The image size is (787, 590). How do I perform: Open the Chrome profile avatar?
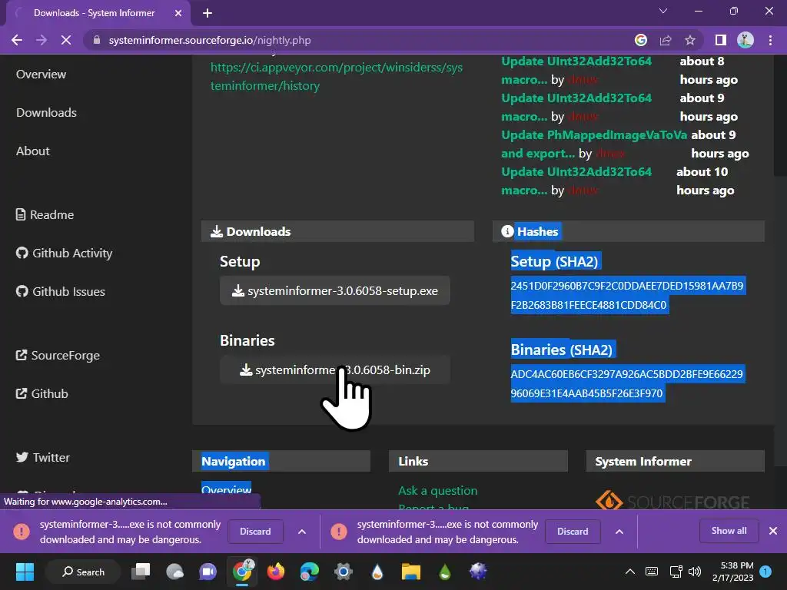745,40
